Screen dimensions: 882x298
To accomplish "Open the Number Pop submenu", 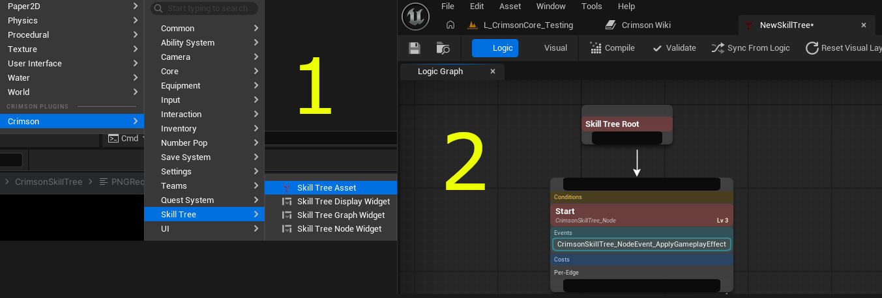I will tap(204, 143).
